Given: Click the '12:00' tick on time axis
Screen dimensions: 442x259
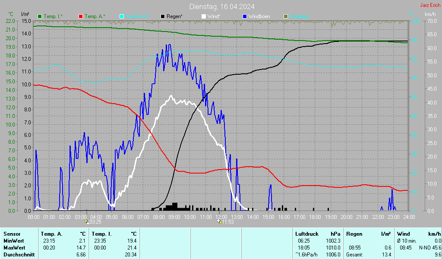Looking at the screenshot, I should (221, 217).
